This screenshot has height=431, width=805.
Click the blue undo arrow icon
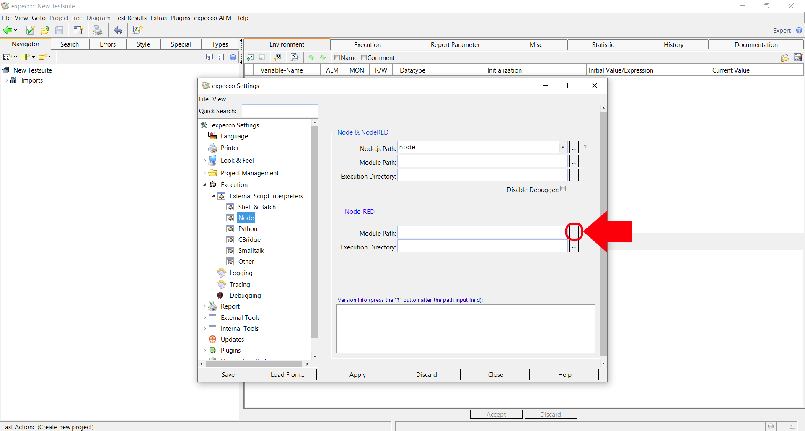tap(118, 30)
